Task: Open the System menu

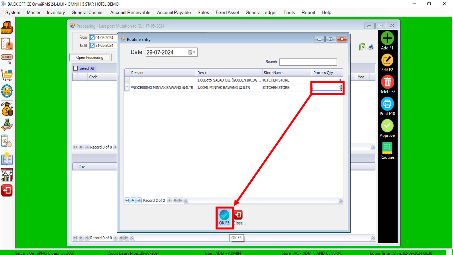Action: tap(13, 12)
